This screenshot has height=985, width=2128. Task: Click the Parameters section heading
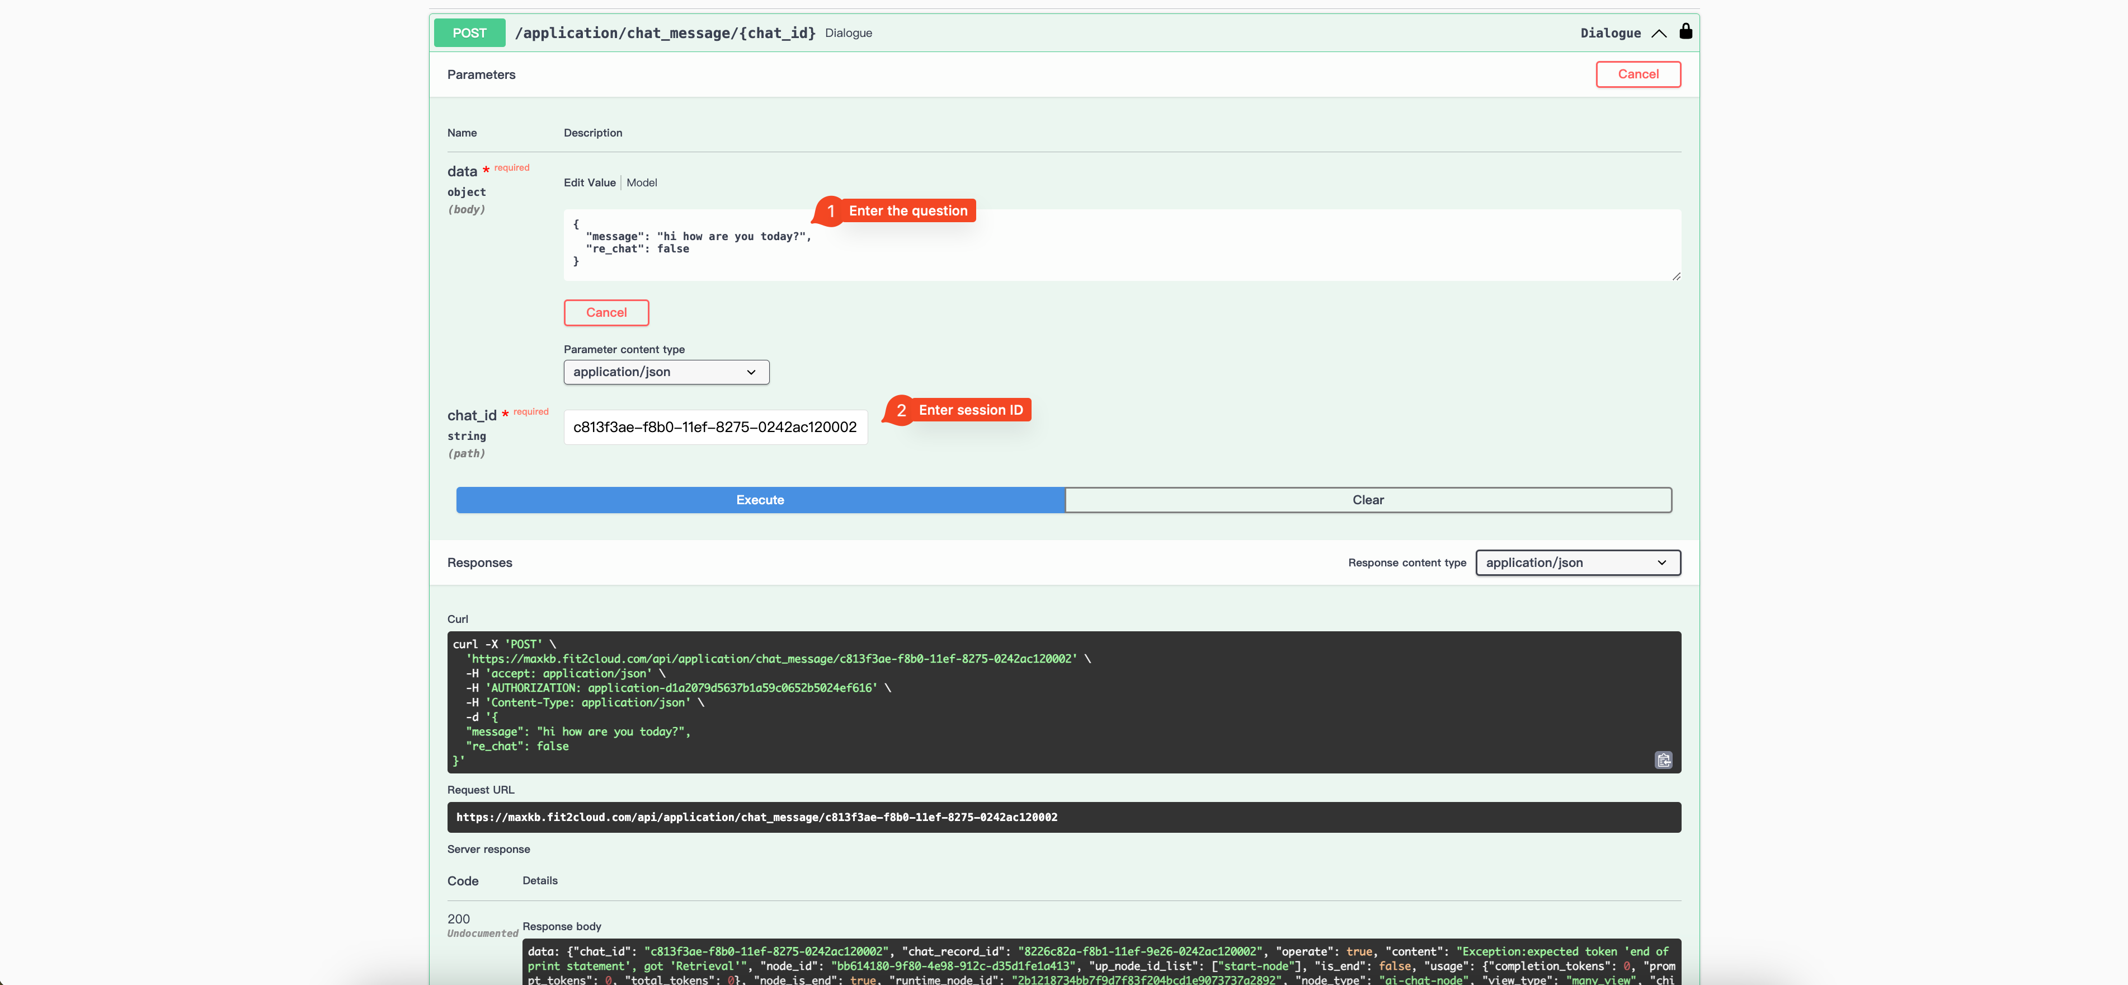(482, 74)
